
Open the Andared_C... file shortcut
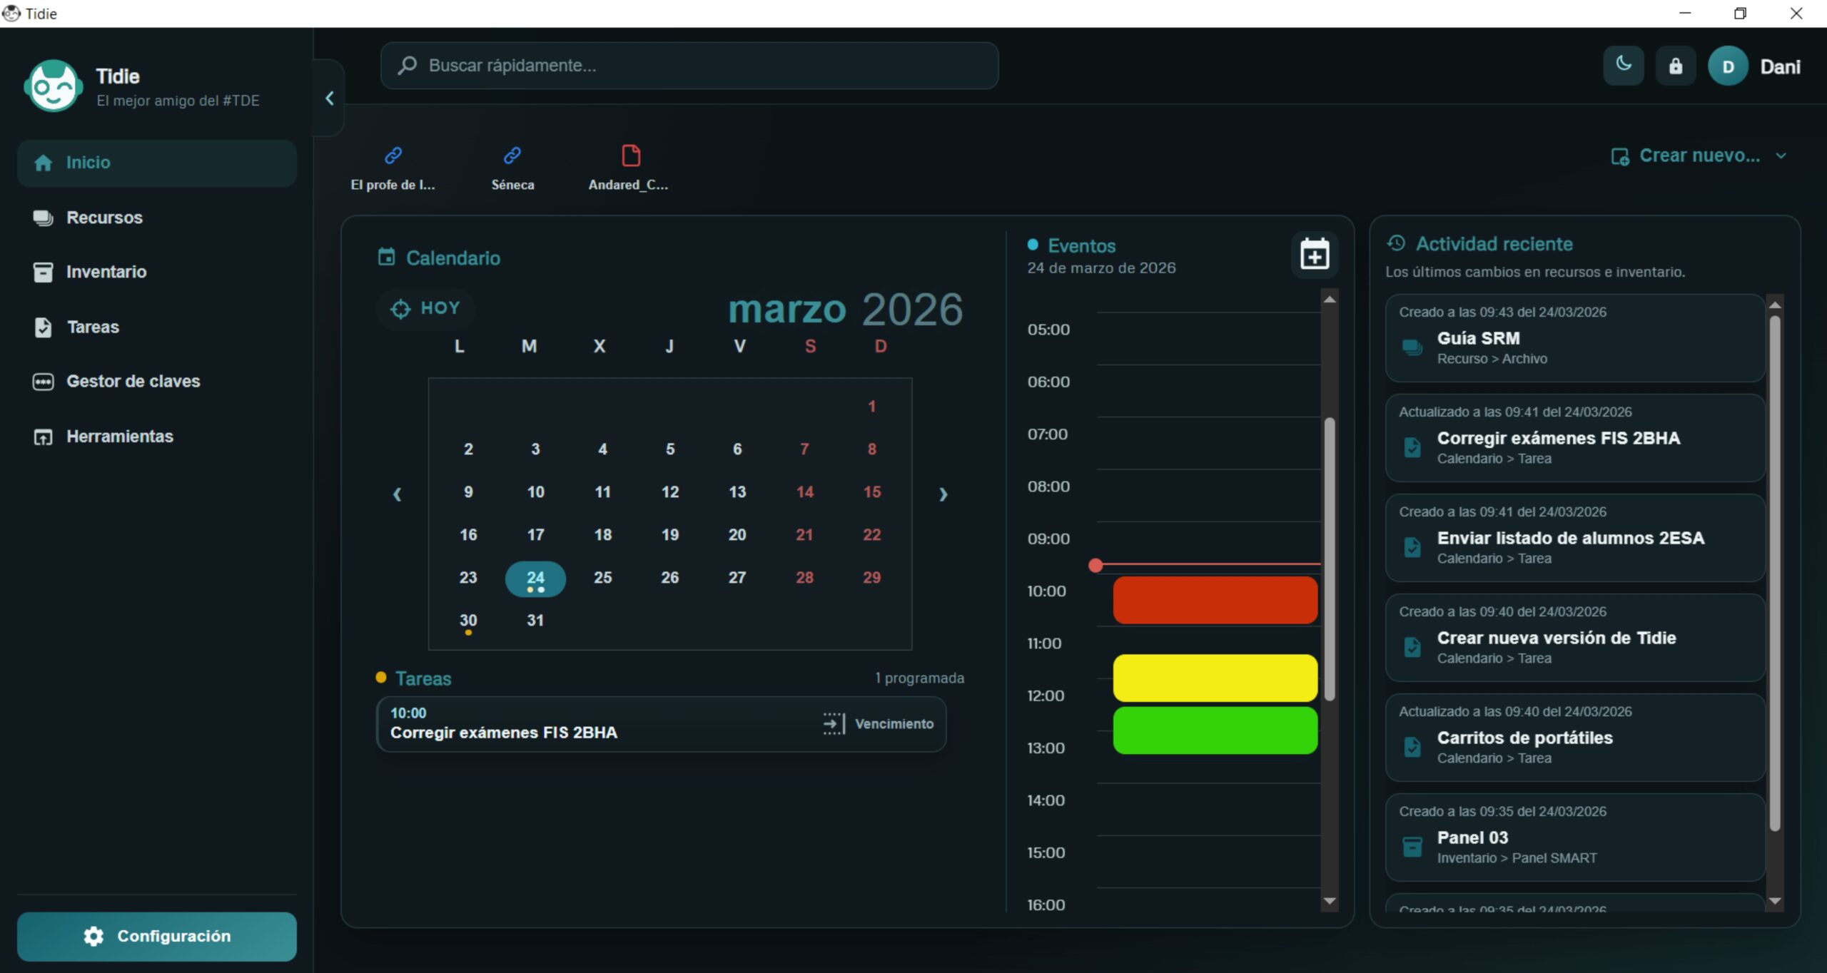tap(629, 168)
